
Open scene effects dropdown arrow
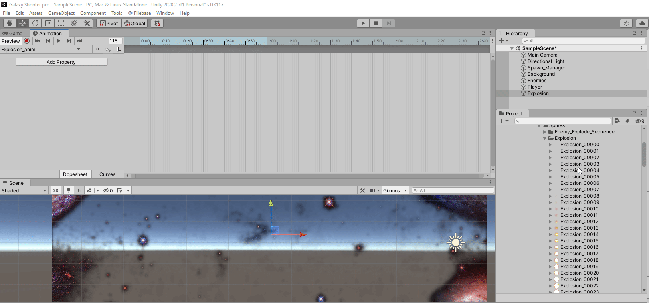98,190
